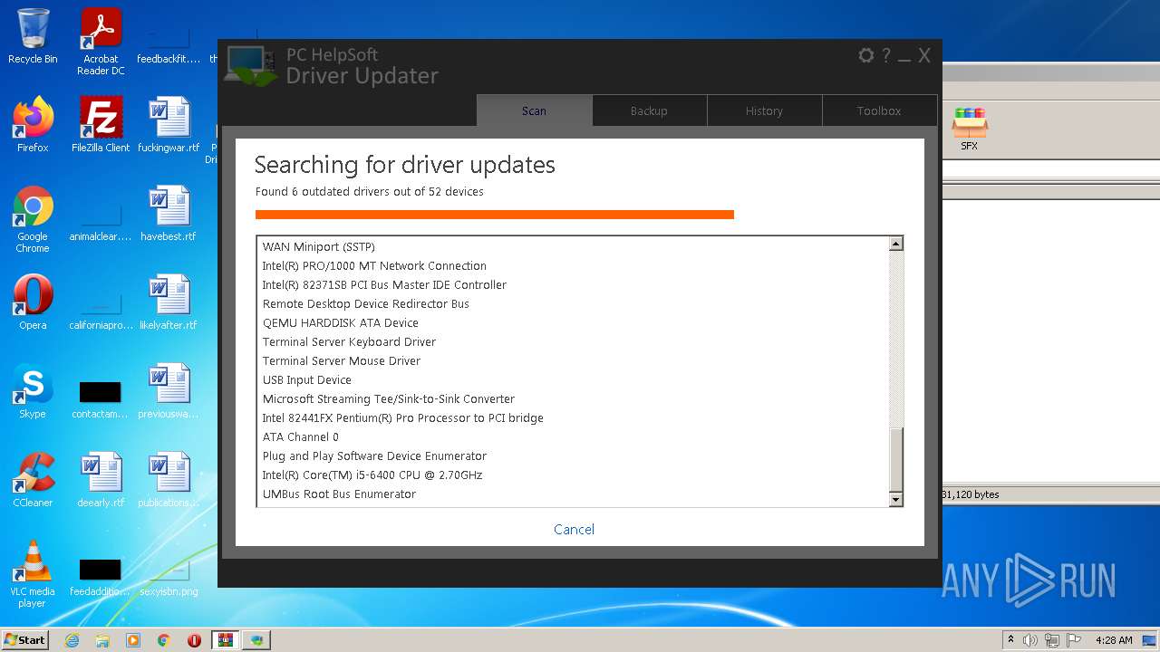Click the device list scroll up arrow

895,244
